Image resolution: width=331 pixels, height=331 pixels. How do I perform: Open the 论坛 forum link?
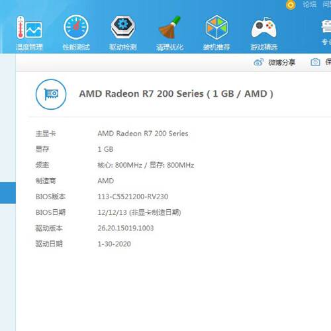[x=310, y=5]
